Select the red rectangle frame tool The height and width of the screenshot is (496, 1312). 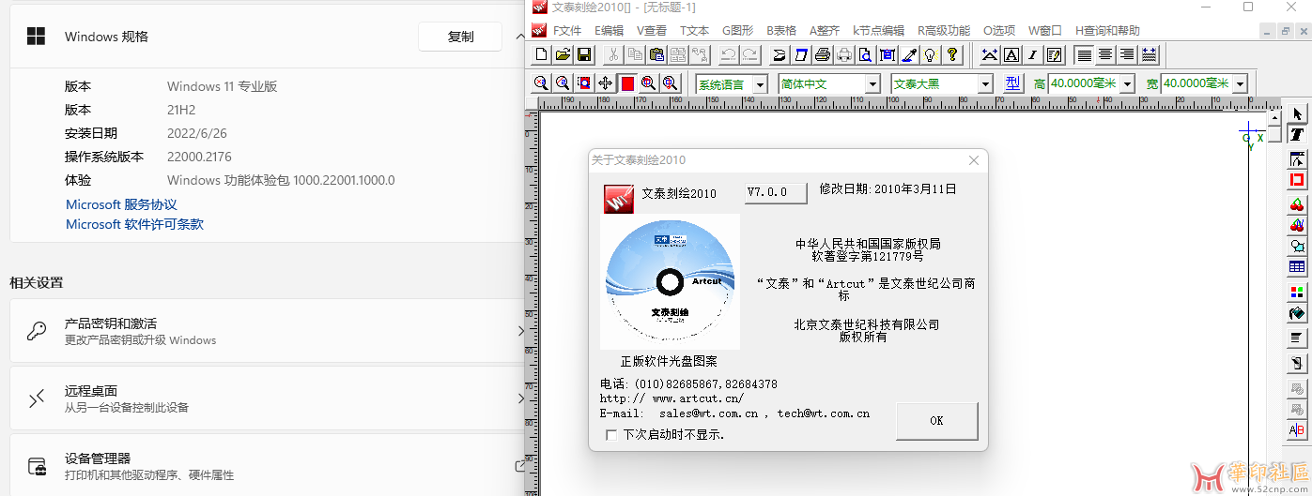click(x=1297, y=179)
